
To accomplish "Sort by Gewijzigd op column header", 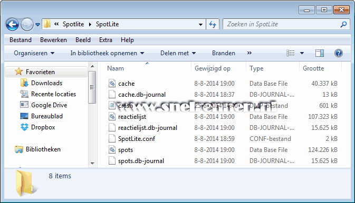I will click(x=213, y=68).
